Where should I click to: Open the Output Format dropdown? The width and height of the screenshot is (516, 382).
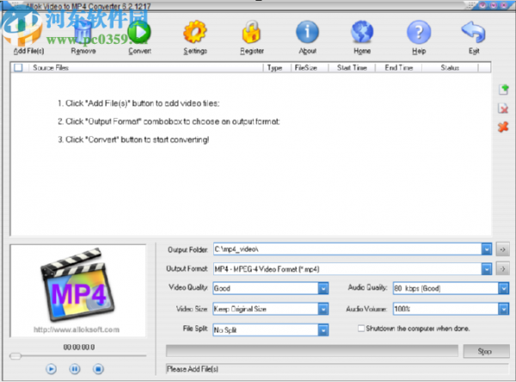[487, 269]
